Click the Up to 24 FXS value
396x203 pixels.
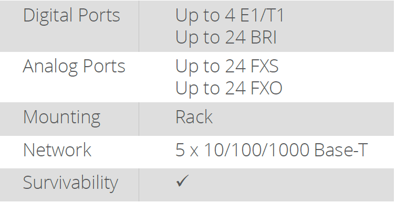click(227, 66)
